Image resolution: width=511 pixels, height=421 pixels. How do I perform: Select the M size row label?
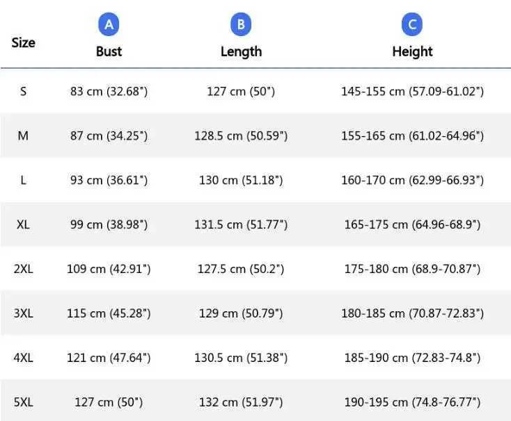click(23, 135)
